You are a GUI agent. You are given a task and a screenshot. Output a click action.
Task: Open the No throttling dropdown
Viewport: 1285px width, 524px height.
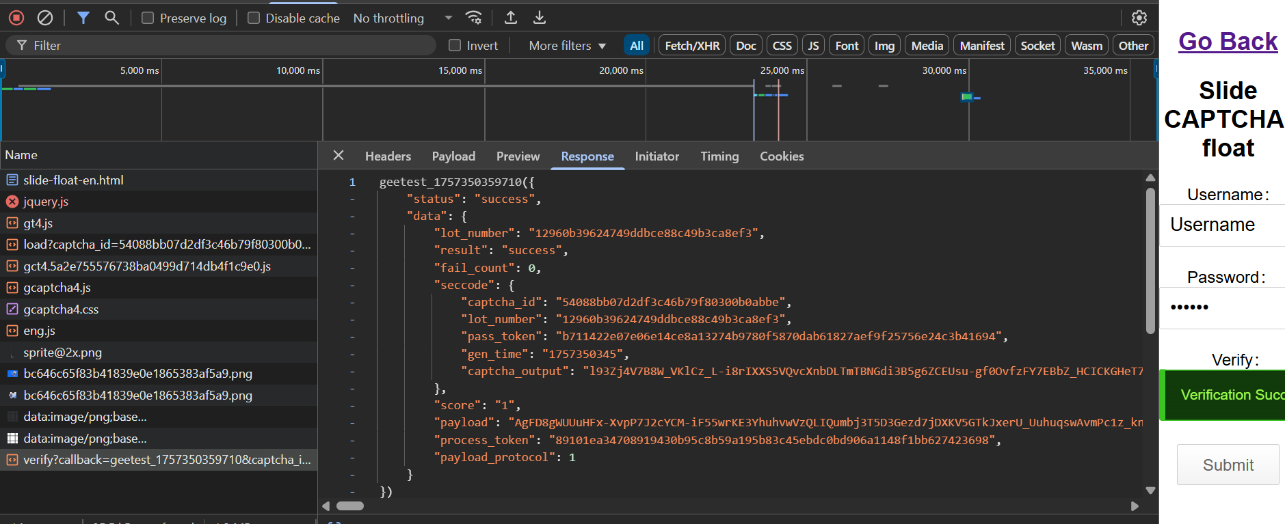[x=402, y=18]
